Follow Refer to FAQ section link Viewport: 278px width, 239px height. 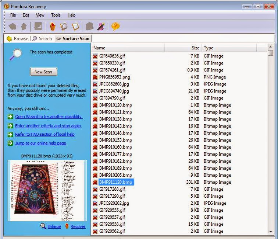[45, 134]
